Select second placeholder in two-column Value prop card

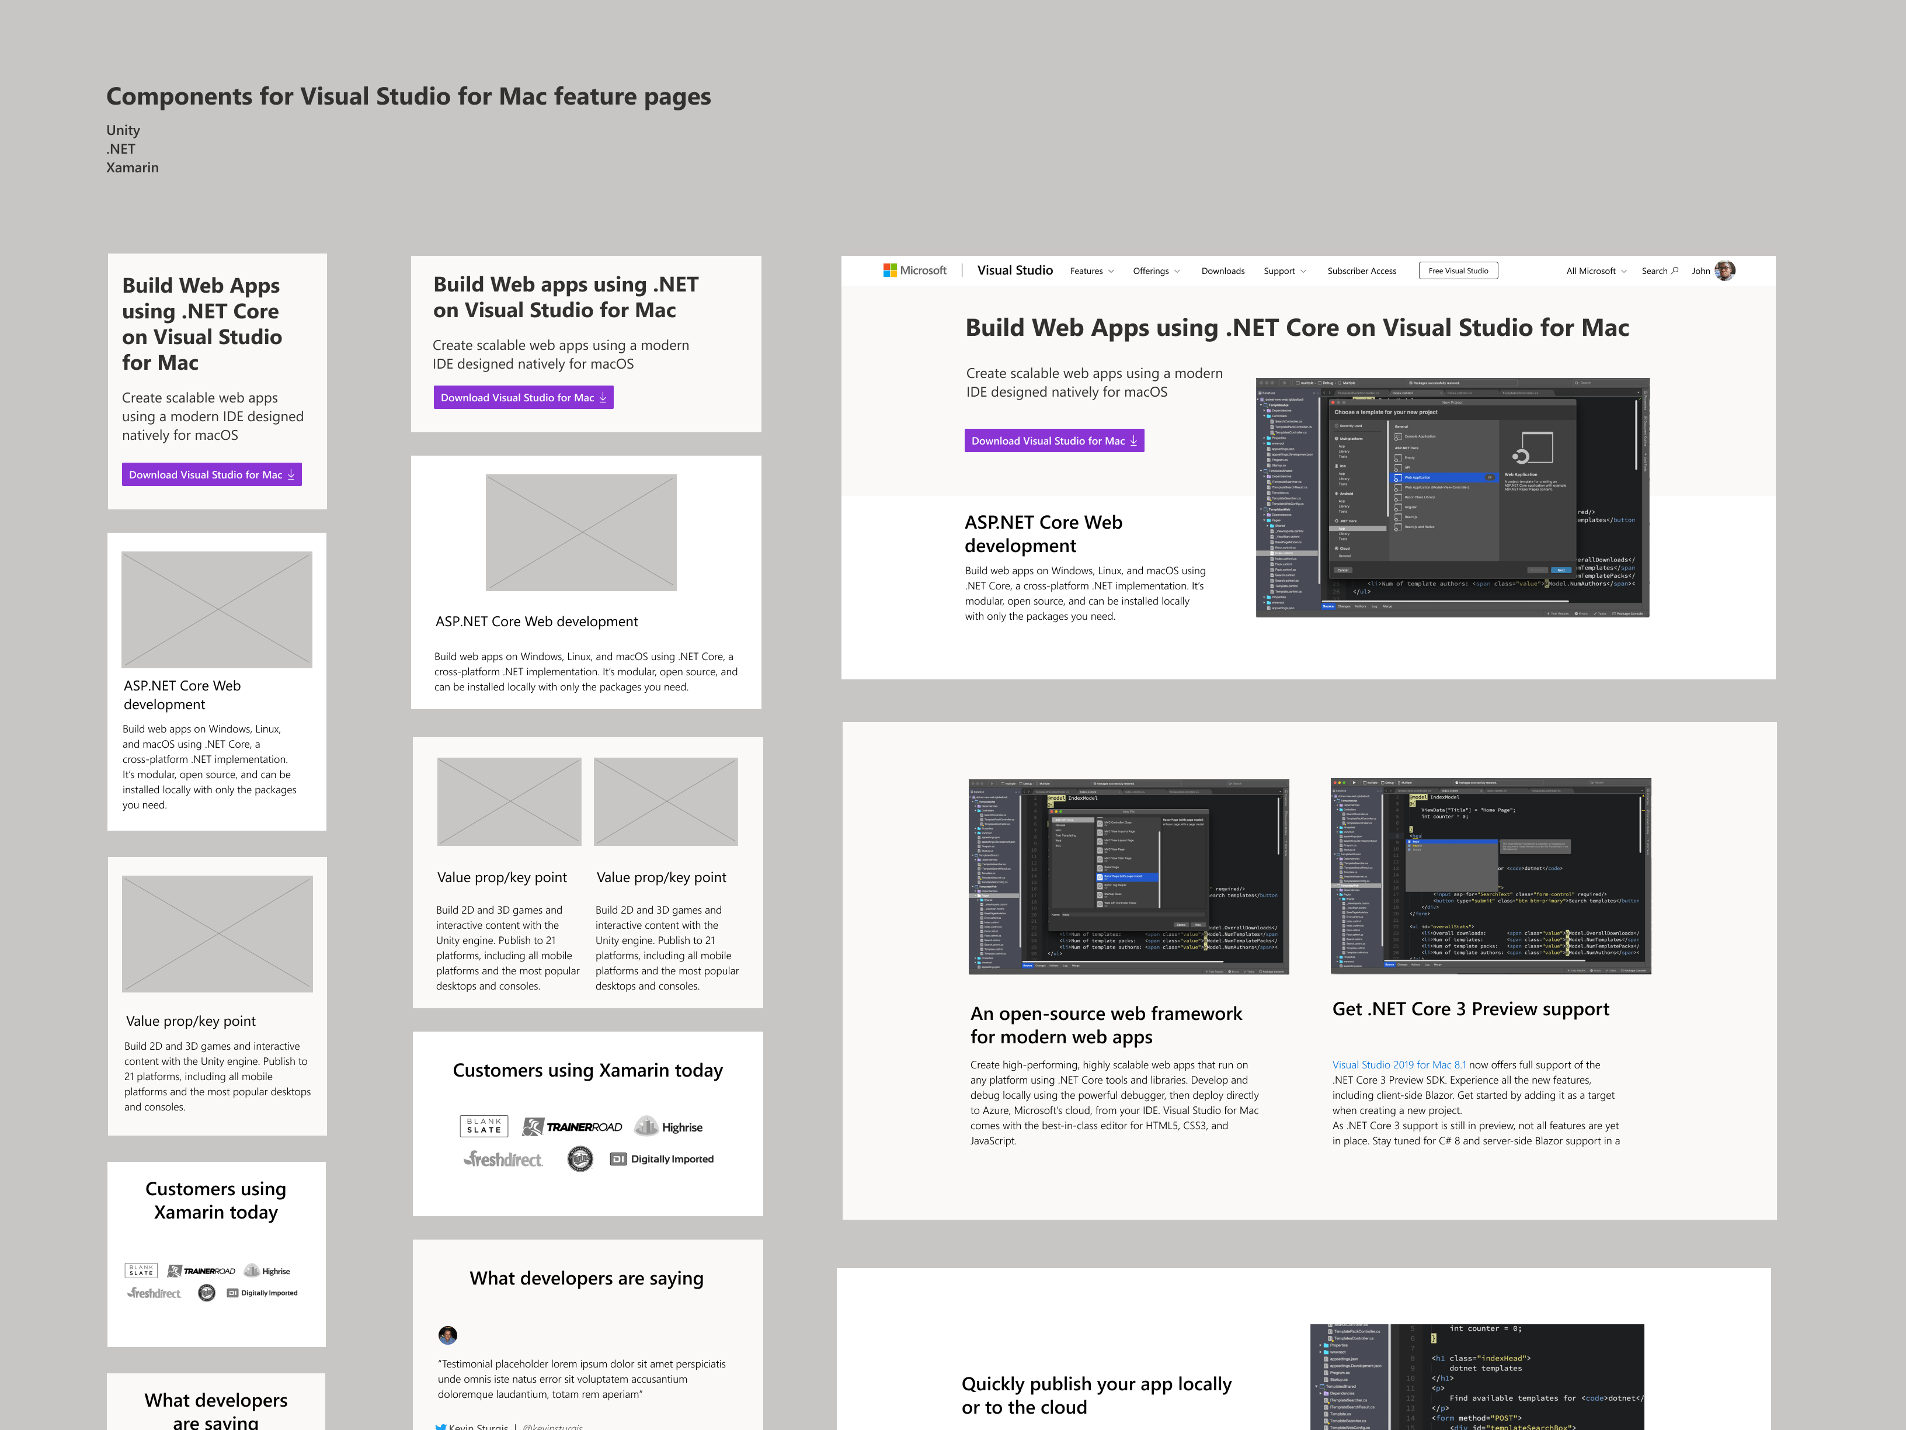click(x=666, y=801)
